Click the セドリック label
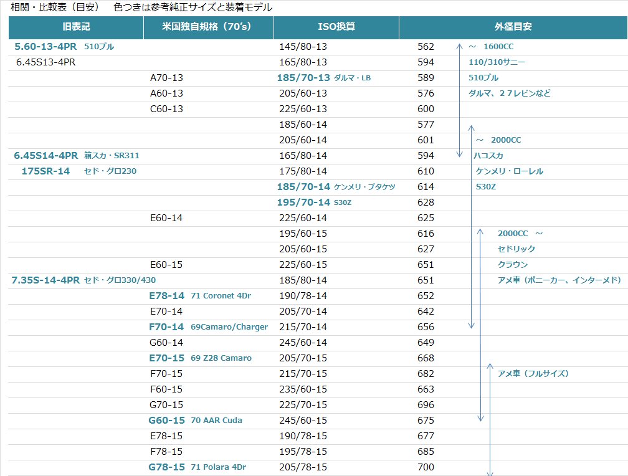The image size is (628, 476). 516,249
